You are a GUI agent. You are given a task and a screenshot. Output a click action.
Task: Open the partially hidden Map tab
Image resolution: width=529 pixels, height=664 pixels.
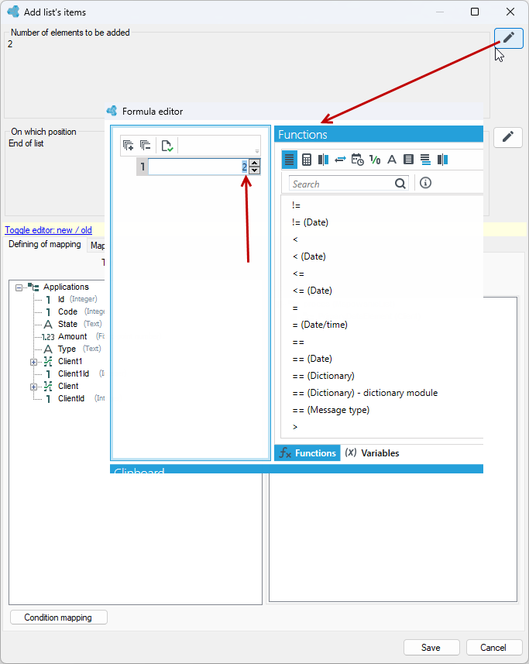(x=97, y=245)
